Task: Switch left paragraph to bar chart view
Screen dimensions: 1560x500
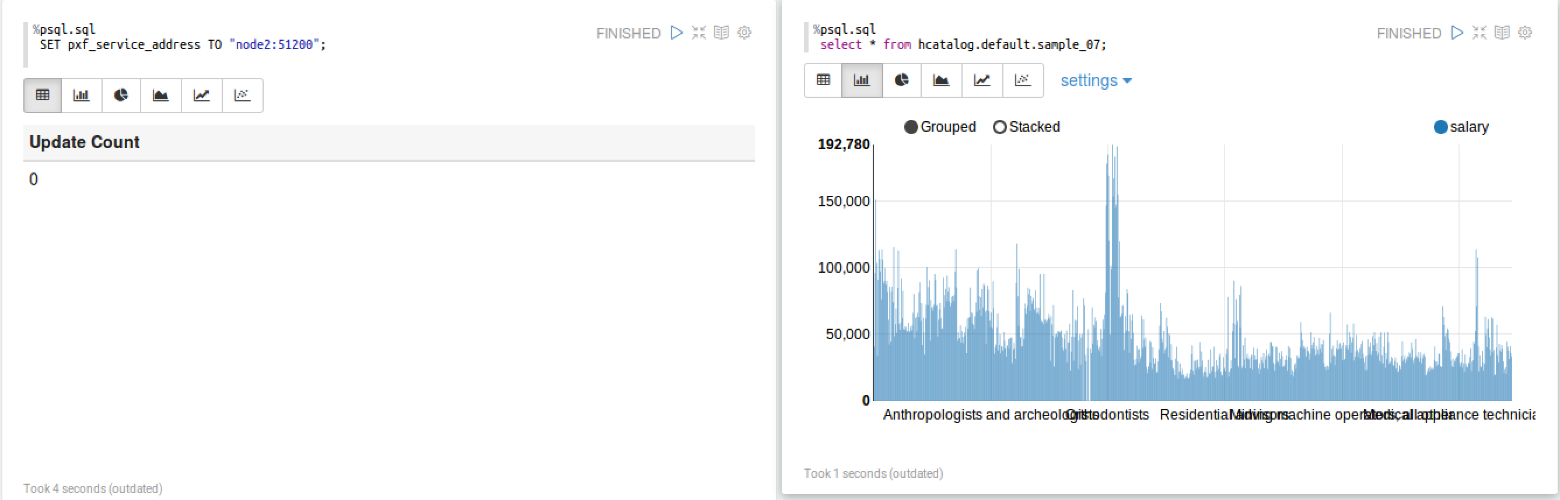Action: click(x=81, y=96)
